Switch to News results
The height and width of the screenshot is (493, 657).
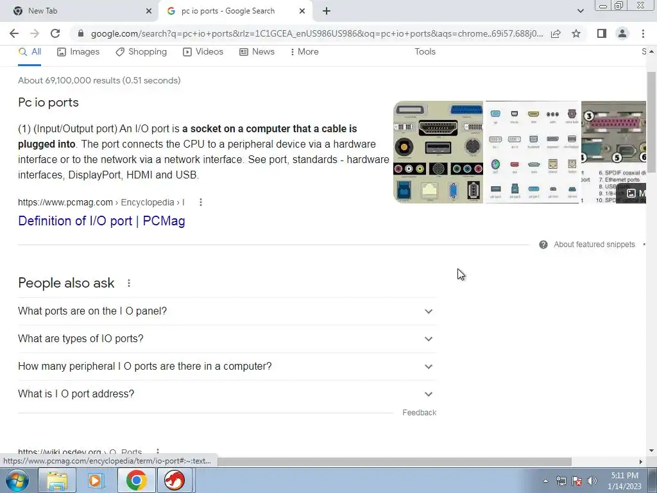[x=257, y=52]
